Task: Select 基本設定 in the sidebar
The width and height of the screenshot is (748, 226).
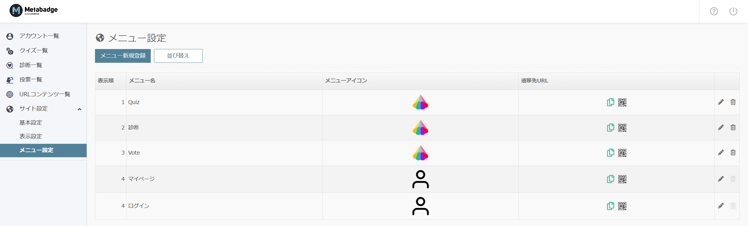Action: point(30,123)
